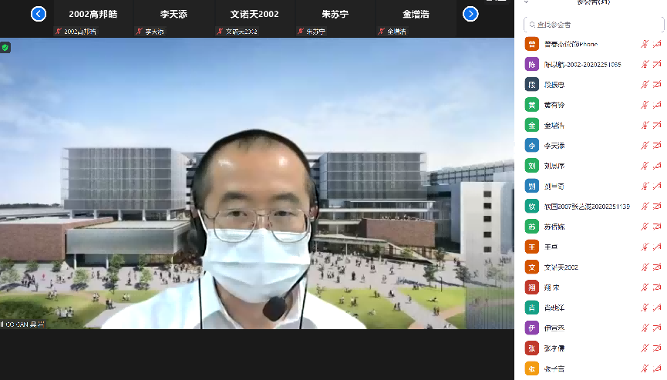667x380 pixels.
Task: Click the next participants arrow in gallery strip
Action: click(x=470, y=14)
